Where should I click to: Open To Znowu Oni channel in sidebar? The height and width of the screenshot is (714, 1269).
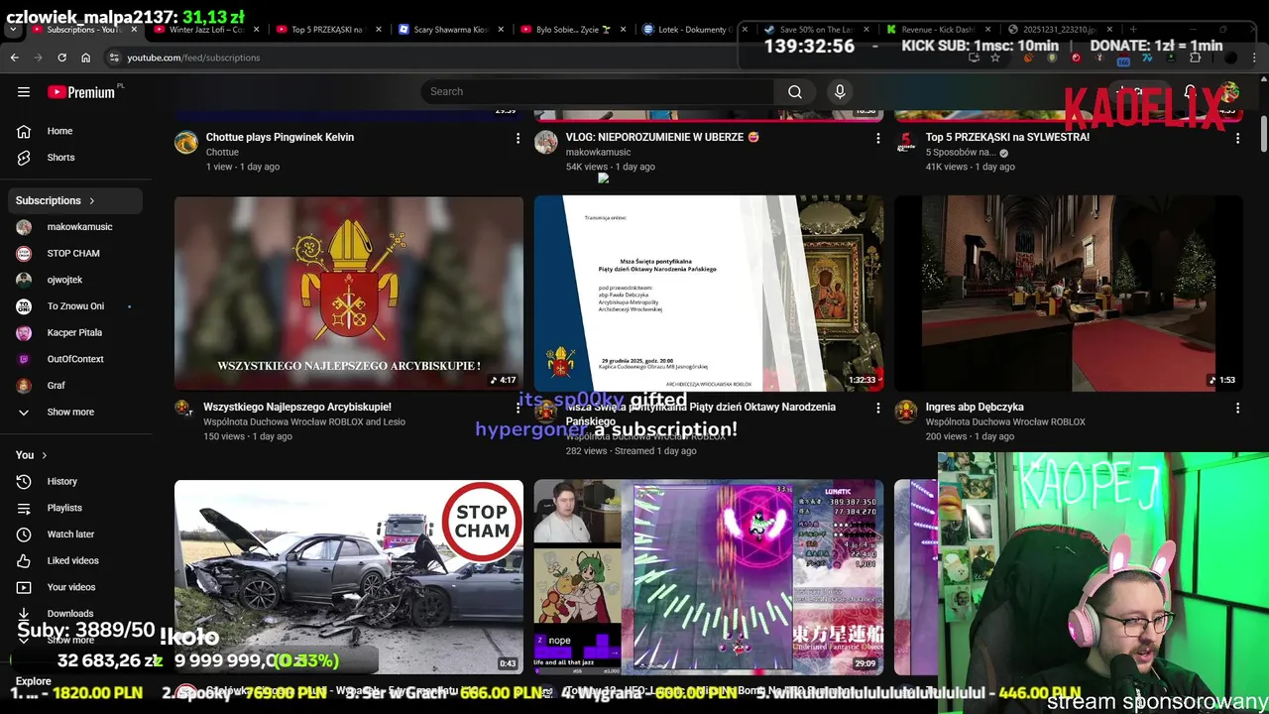[77, 306]
